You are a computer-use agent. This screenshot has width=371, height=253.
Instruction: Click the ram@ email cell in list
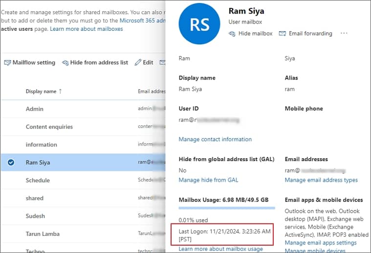pos(152,162)
